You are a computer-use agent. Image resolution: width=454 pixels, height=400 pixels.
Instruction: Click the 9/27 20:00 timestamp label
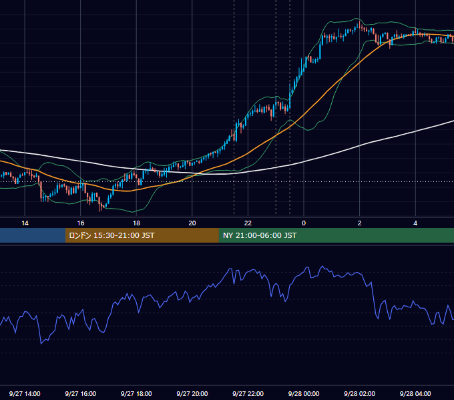coord(192,393)
